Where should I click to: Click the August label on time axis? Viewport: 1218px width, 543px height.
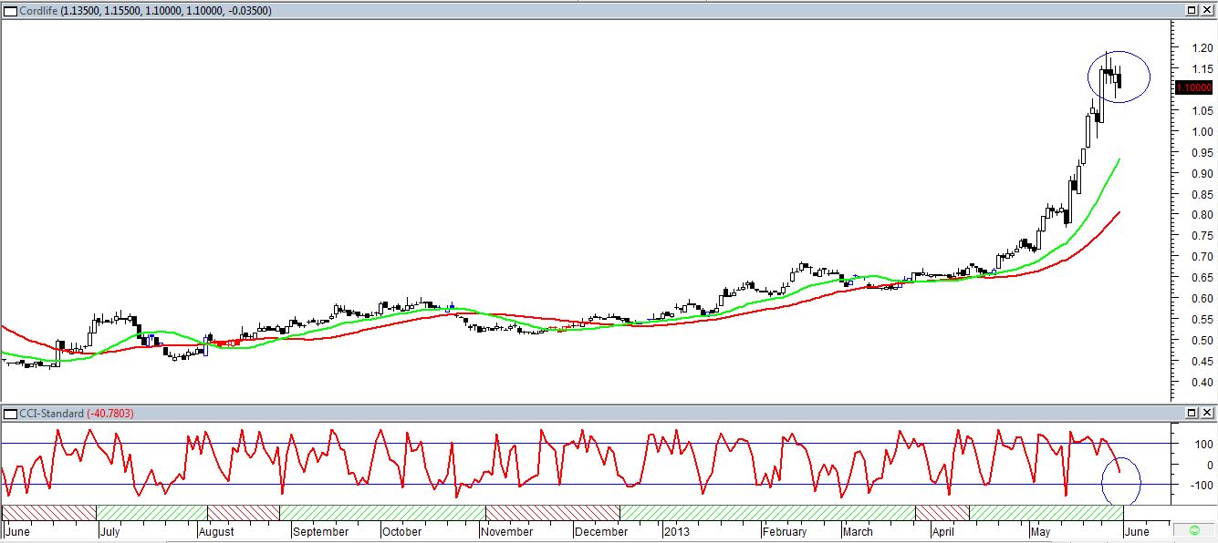(215, 531)
